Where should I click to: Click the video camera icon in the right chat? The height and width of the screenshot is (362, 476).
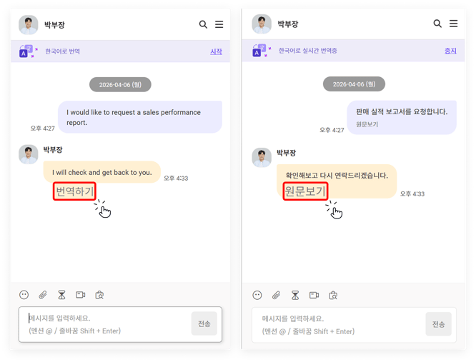click(314, 295)
